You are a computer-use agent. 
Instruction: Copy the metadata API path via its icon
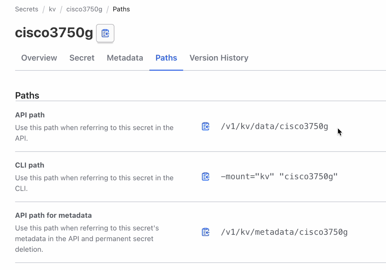click(x=205, y=232)
